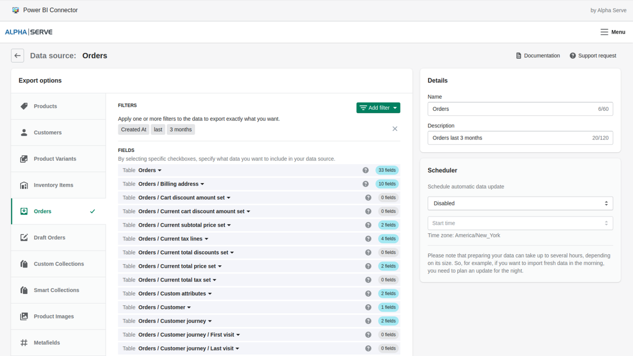Click help icon for Orders table
Image resolution: width=633 pixels, height=356 pixels.
tap(365, 170)
